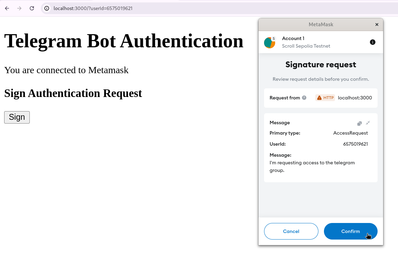Click the localhost:3000 request origin
Image resolution: width=398 pixels, height=272 pixels.
coord(355,98)
